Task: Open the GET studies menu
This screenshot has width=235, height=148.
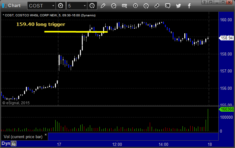Action: (x=124, y=6)
